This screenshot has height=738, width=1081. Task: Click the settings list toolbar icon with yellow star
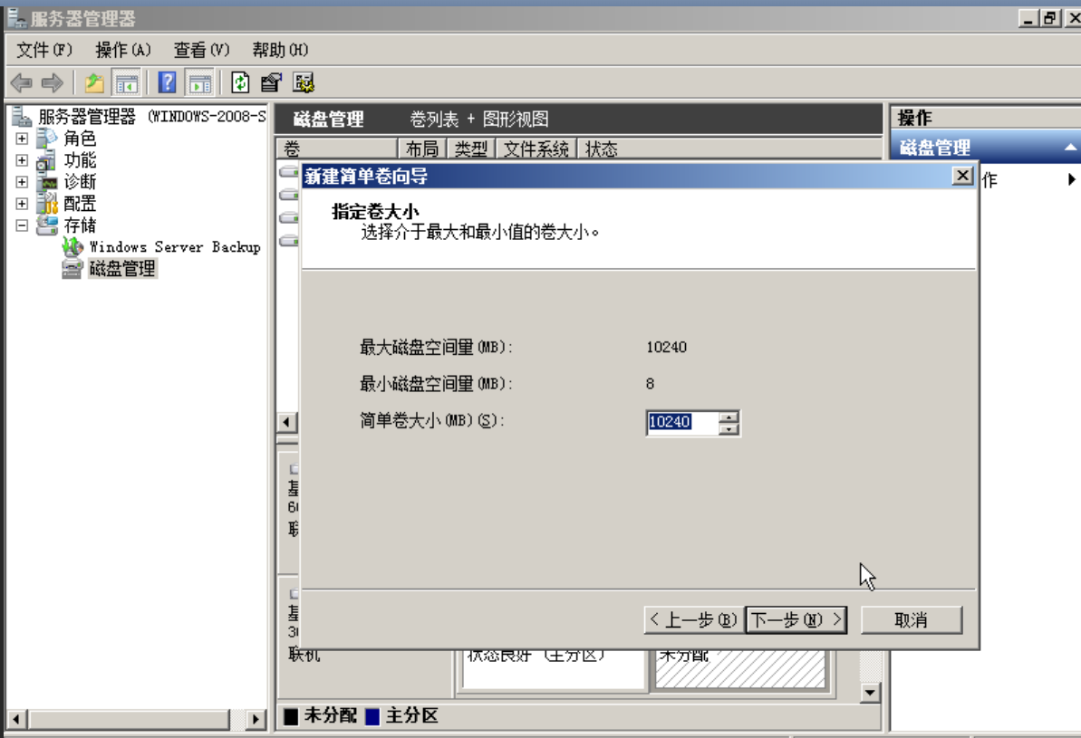(304, 83)
